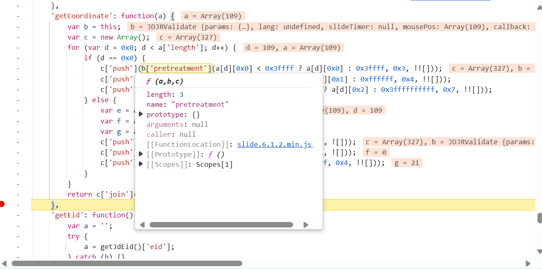Click boxed opening brace after function(a)
Image resolution: width=542 pixels, height=269 pixels.
(172, 16)
